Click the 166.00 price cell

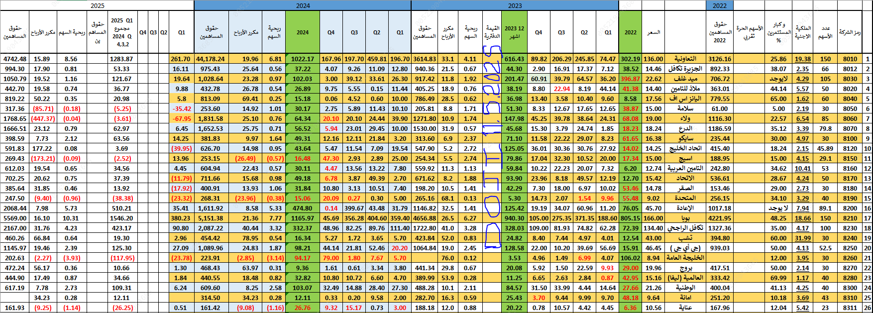click(x=653, y=218)
